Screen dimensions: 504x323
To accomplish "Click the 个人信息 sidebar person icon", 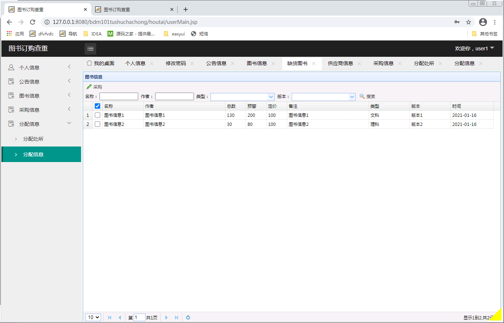I will click(x=11, y=68).
